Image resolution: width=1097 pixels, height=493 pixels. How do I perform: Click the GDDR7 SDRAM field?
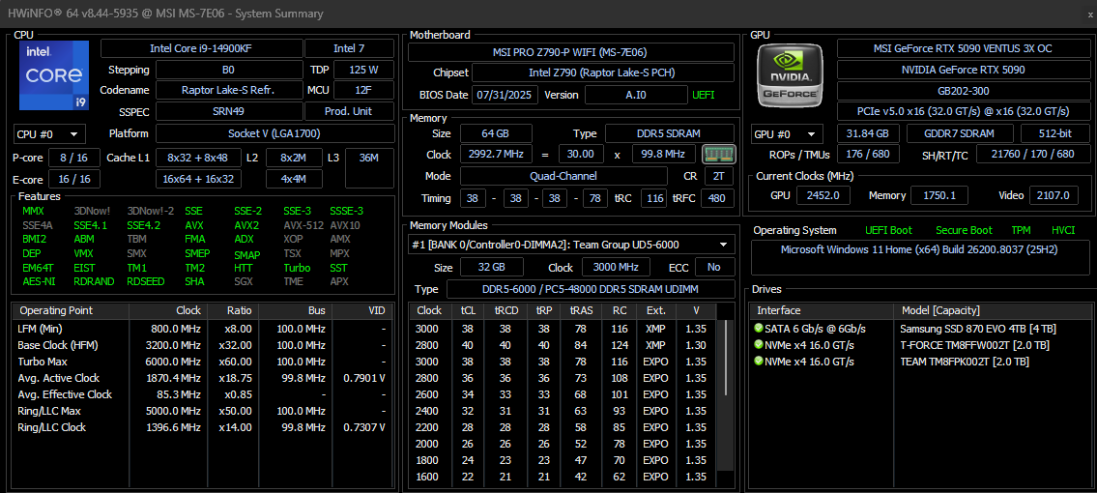click(960, 133)
